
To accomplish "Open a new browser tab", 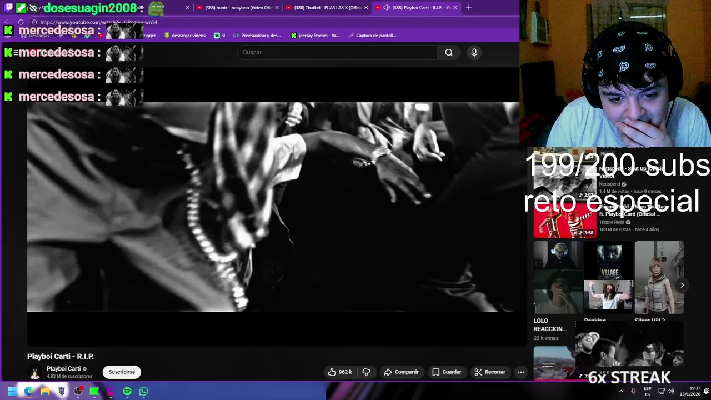I will 469,7.
